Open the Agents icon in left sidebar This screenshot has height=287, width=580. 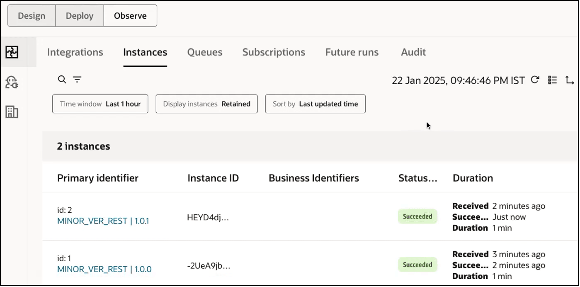coord(12,83)
